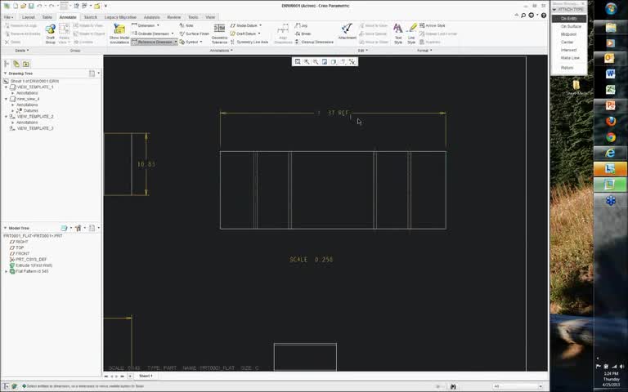Click the Repaint icon in graphics toolbar
This screenshot has width=628, height=392.
pos(325,61)
